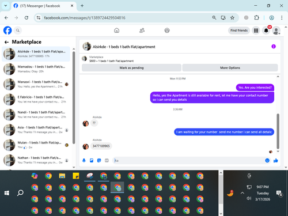Open the emoji picker in the message box
The height and width of the screenshot is (216, 288).
pyautogui.click(x=267, y=161)
